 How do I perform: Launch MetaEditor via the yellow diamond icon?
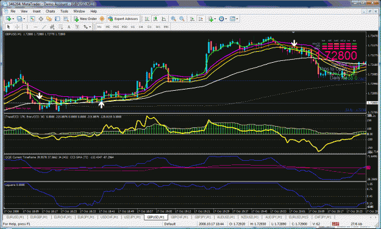pyautogui.click(x=102, y=19)
